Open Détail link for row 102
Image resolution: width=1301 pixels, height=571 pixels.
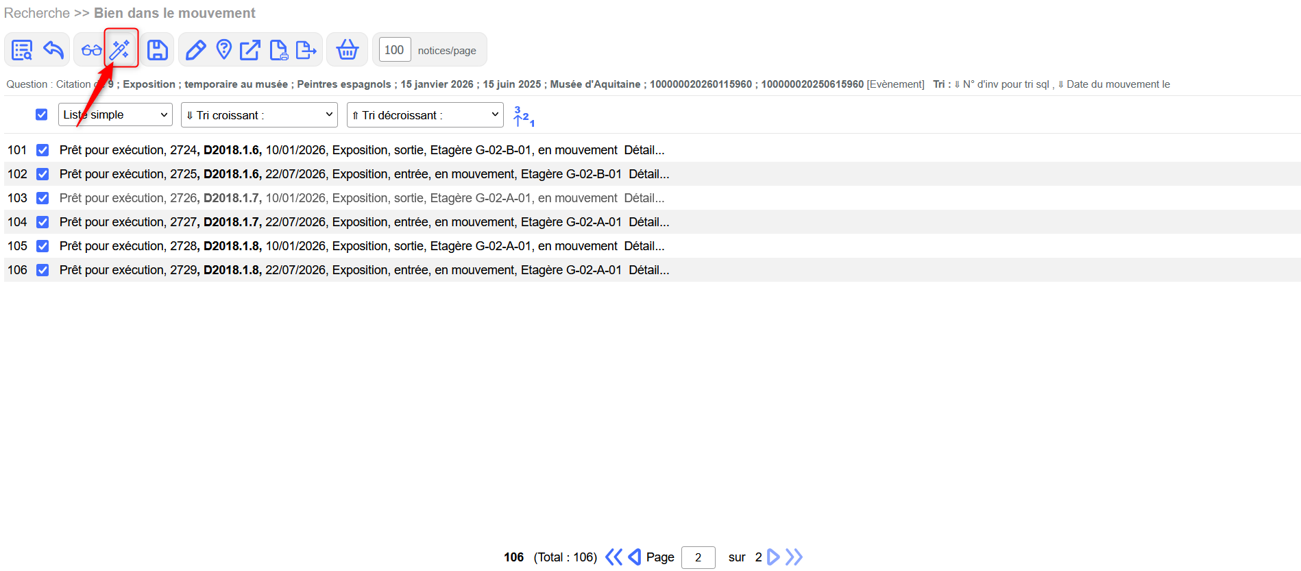pos(648,174)
